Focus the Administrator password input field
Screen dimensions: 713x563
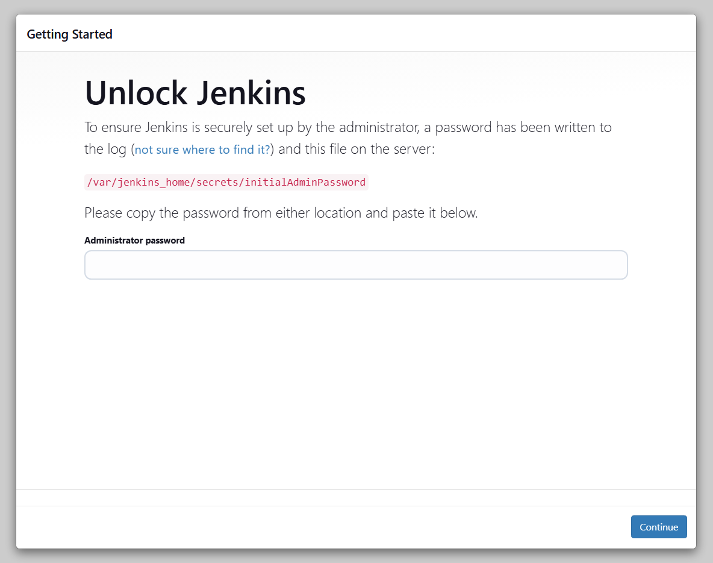tap(356, 265)
